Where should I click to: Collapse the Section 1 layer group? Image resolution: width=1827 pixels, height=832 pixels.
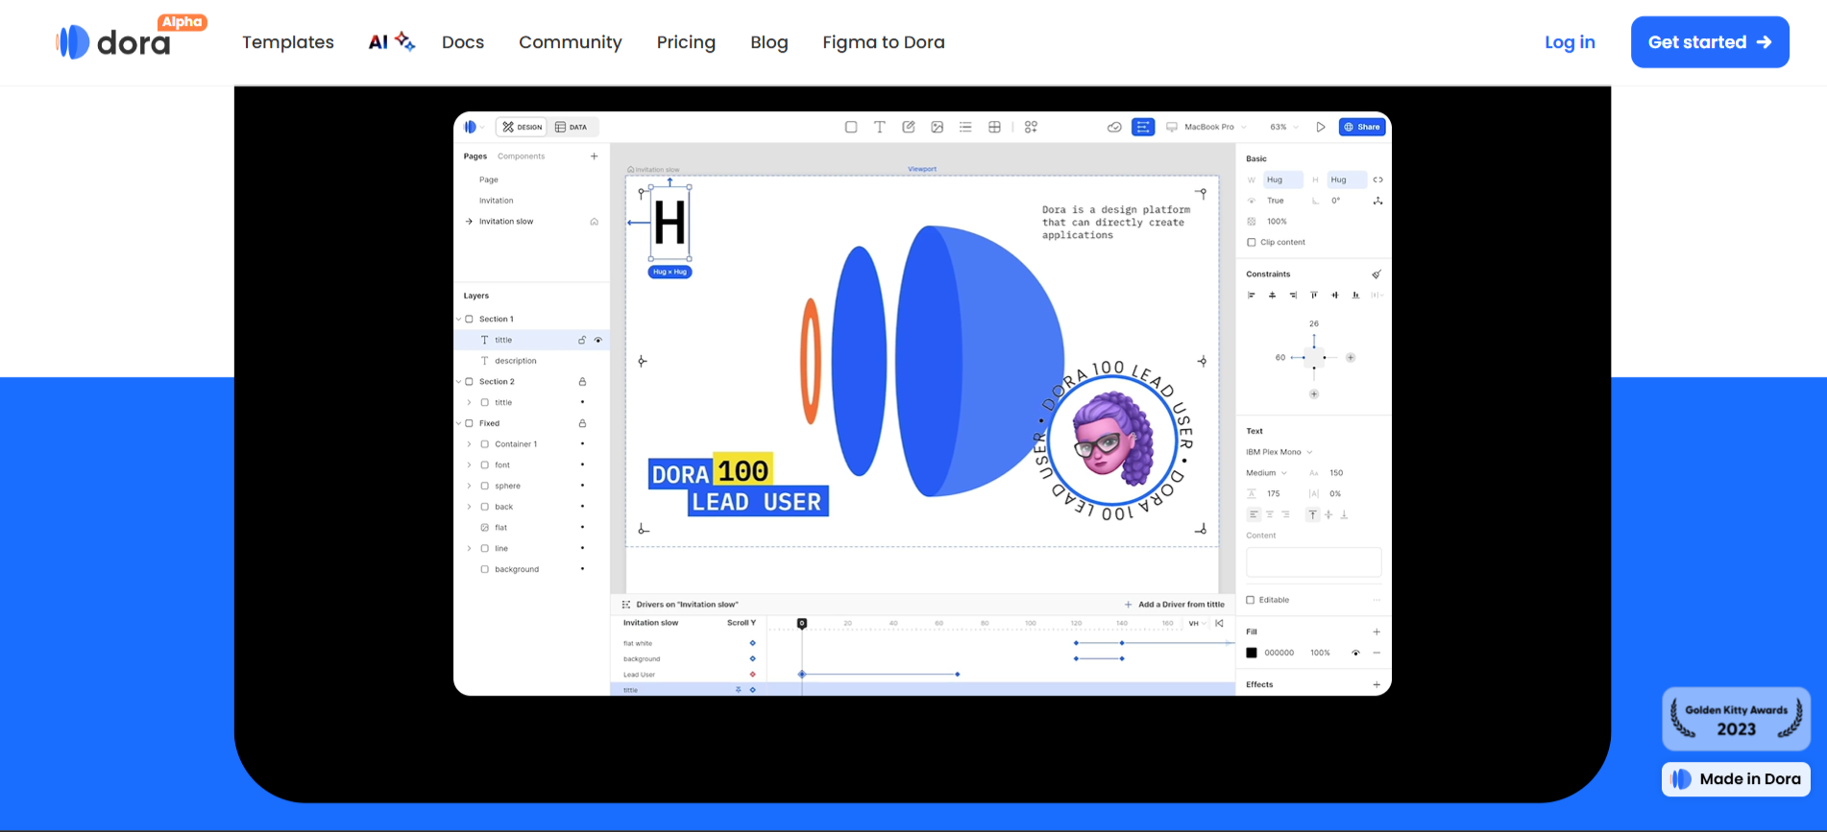pos(459,319)
